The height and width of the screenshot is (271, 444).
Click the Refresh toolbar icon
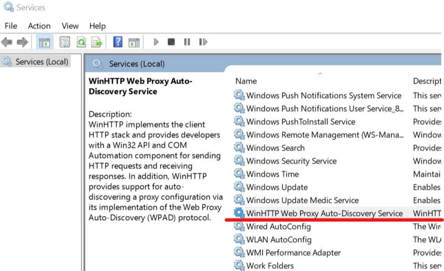coord(81,42)
